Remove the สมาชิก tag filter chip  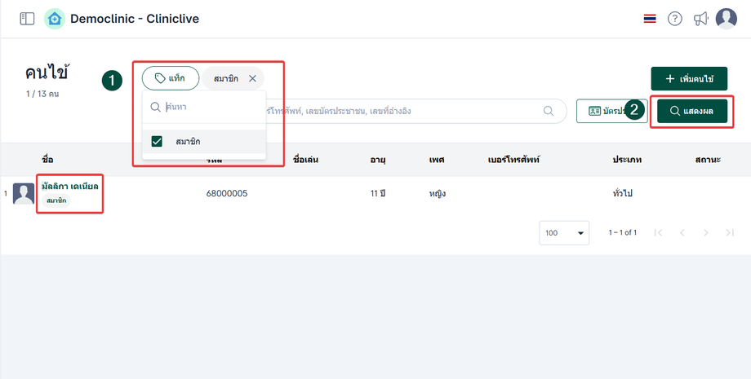[x=252, y=78]
